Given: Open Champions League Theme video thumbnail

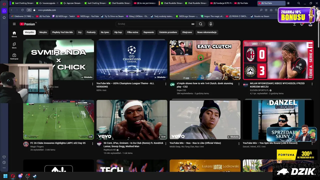Looking at the screenshot, I should (x=132, y=60).
